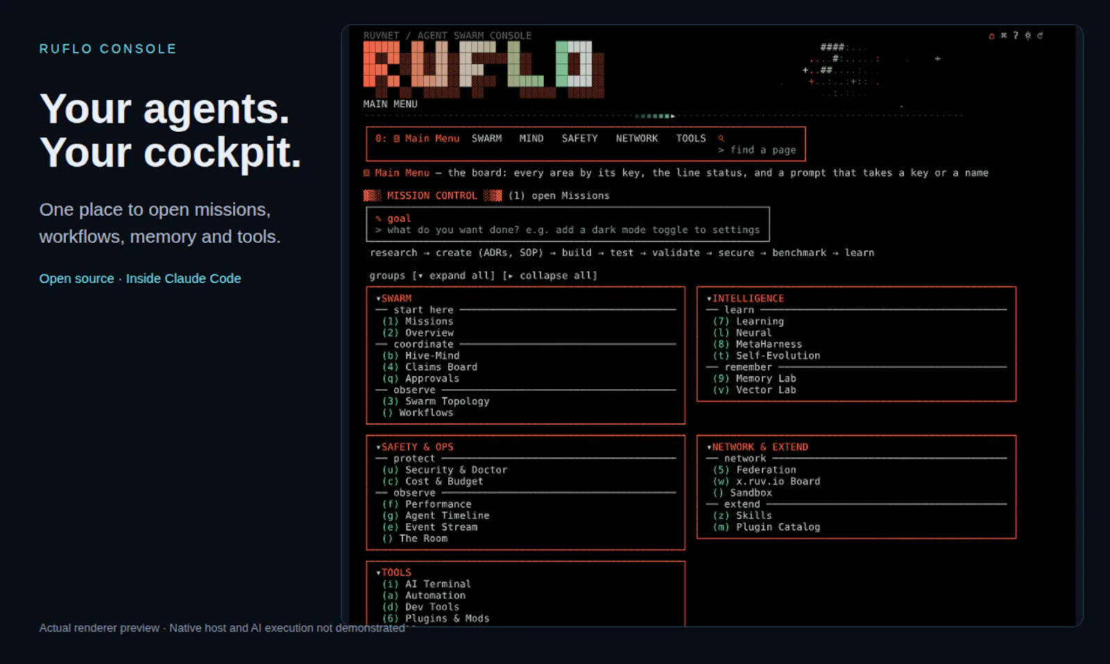Open (8) MetaHarness entry
Image resolution: width=1110 pixels, height=664 pixels.
tap(758, 344)
